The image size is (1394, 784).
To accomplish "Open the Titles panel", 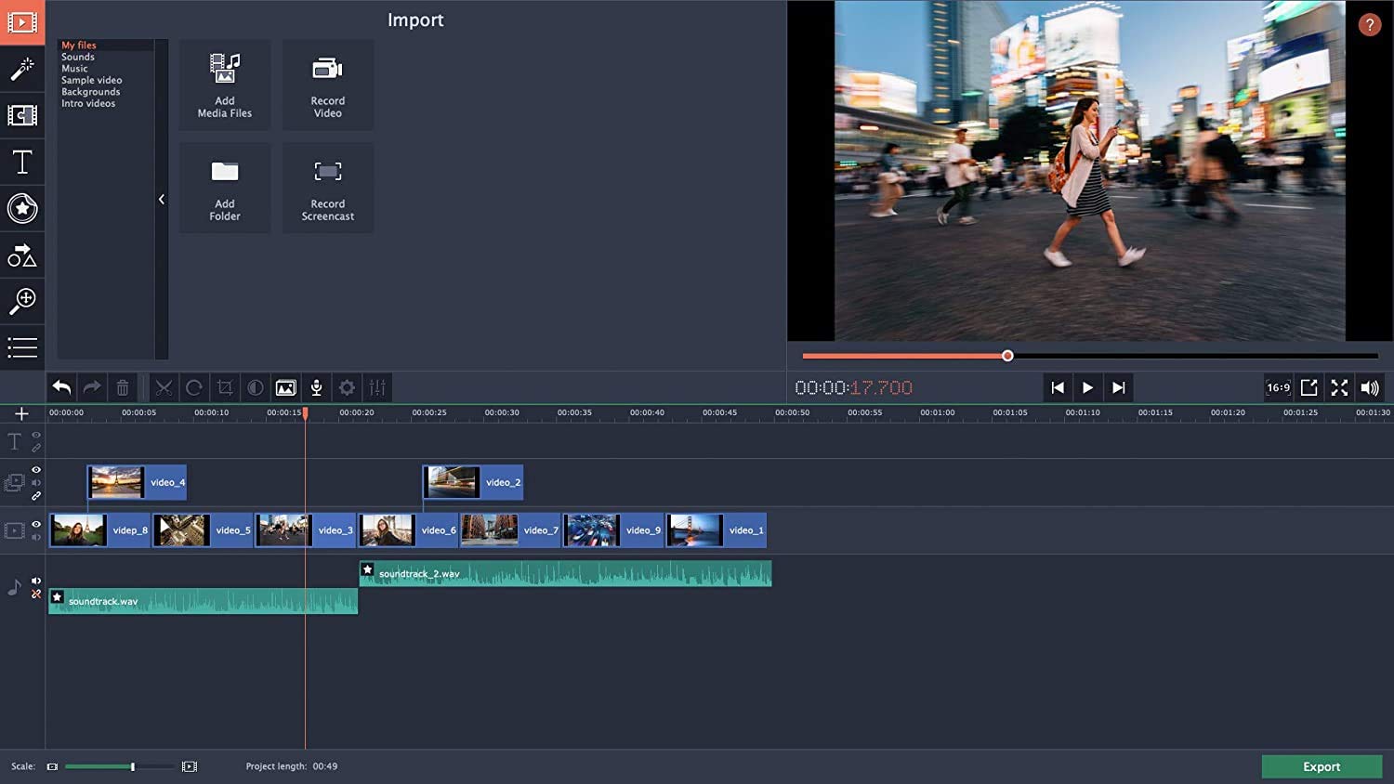I will click(22, 162).
